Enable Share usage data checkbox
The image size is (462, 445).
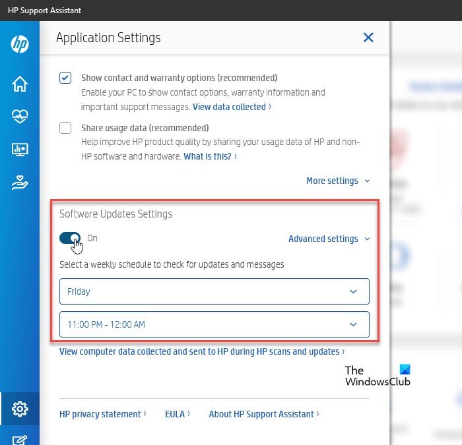[65, 128]
